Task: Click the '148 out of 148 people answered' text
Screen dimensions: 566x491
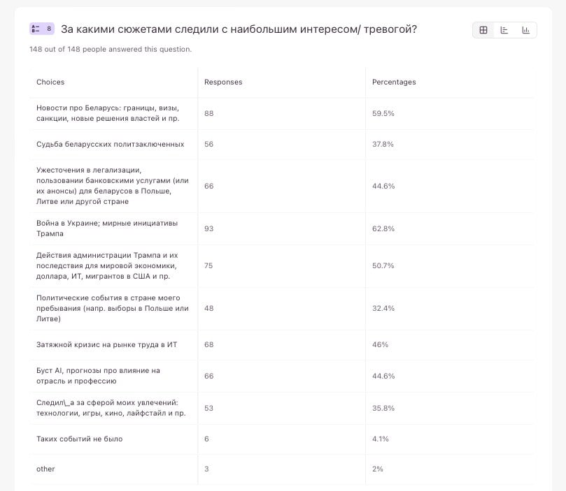Action: pyautogui.click(x=111, y=50)
